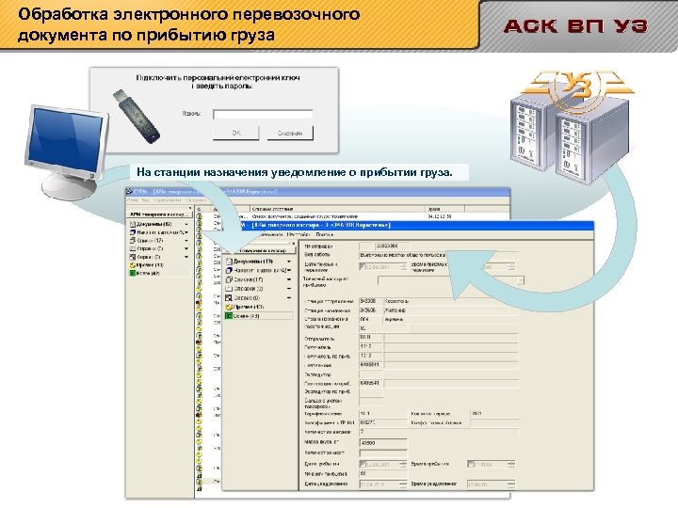Select the 'Список документов, созданных' list row
678x508 pixels.
click(x=351, y=216)
